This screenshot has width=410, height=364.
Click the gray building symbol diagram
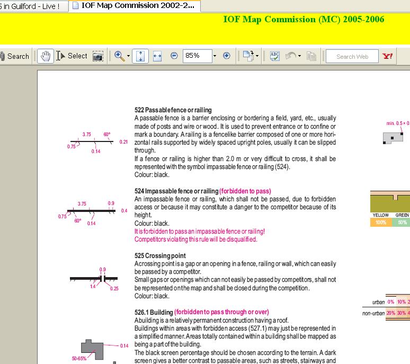[92, 349]
